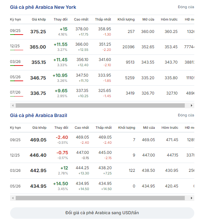Screen dimensions: 207x222
Task: Select the 09/25 term in New York table
Action: pyautogui.click(x=15, y=31)
